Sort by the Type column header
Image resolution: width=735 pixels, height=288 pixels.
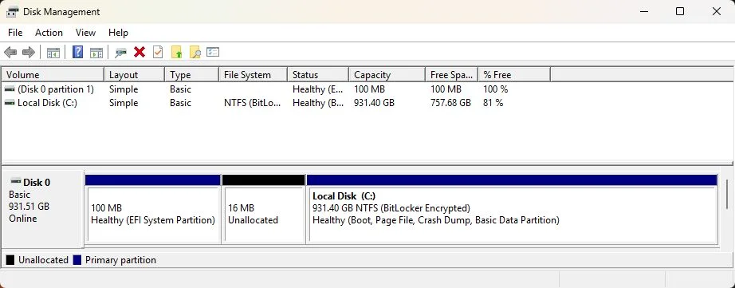coord(192,74)
